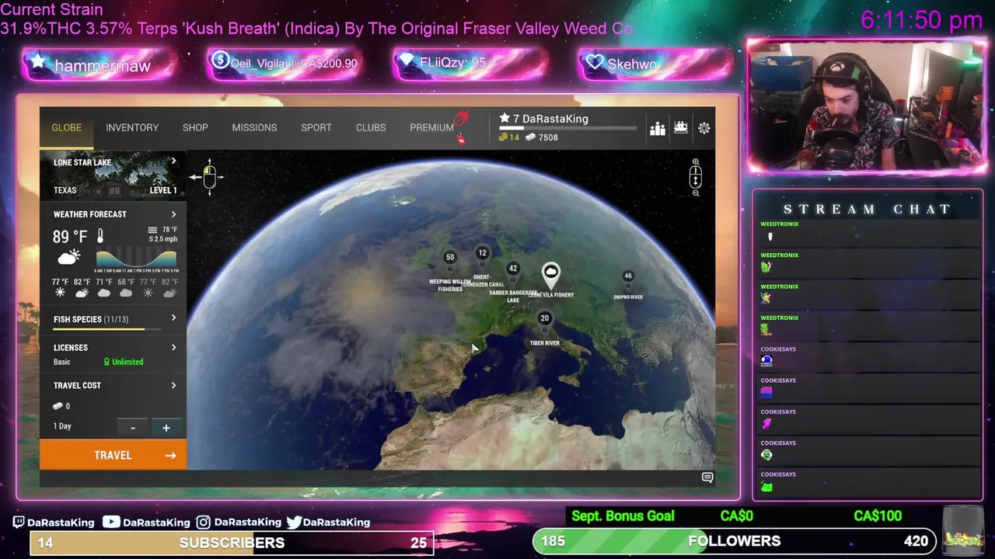The image size is (995, 559).
Task: Decrease travel days with minus button
Action: (x=133, y=427)
